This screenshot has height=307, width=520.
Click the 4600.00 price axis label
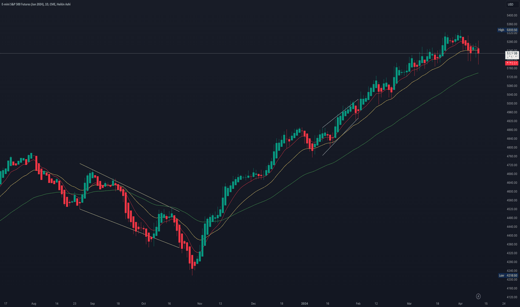click(512, 191)
